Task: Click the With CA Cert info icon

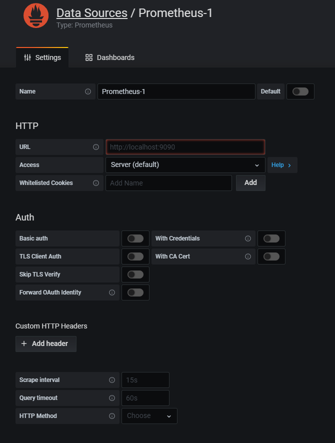Action: click(248, 256)
